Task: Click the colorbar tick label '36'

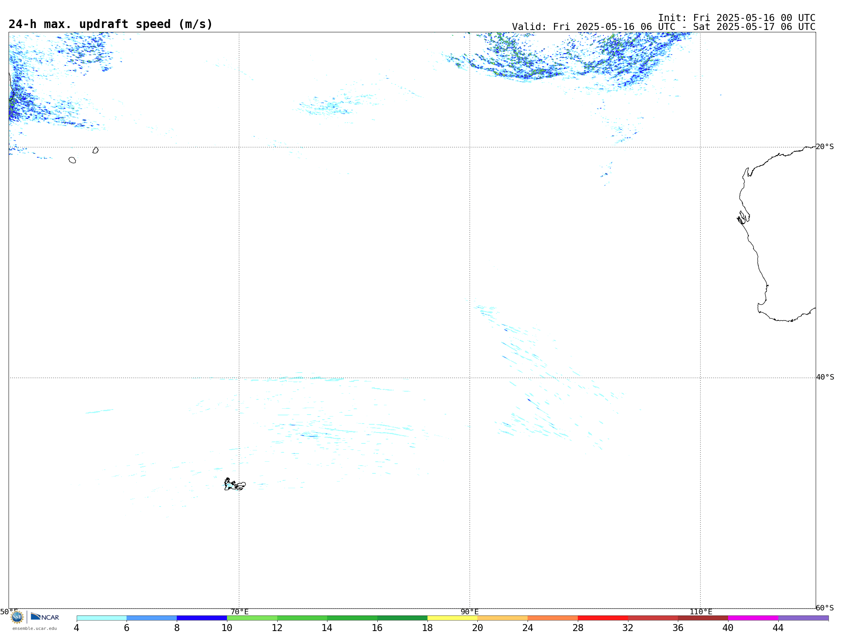Action: pos(678,628)
